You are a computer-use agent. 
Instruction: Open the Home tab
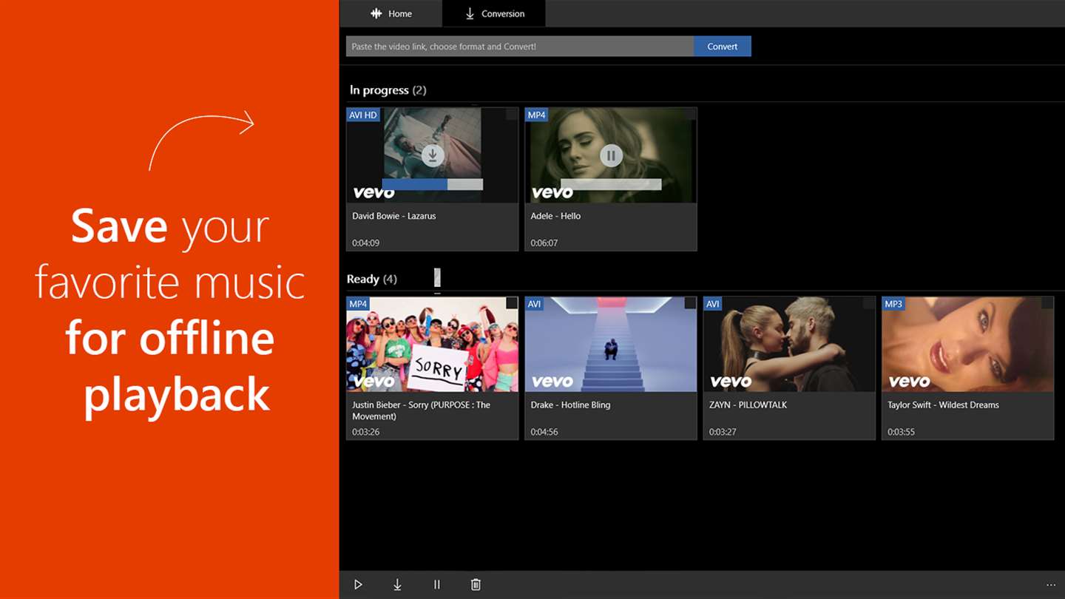click(x=391, y=13)
